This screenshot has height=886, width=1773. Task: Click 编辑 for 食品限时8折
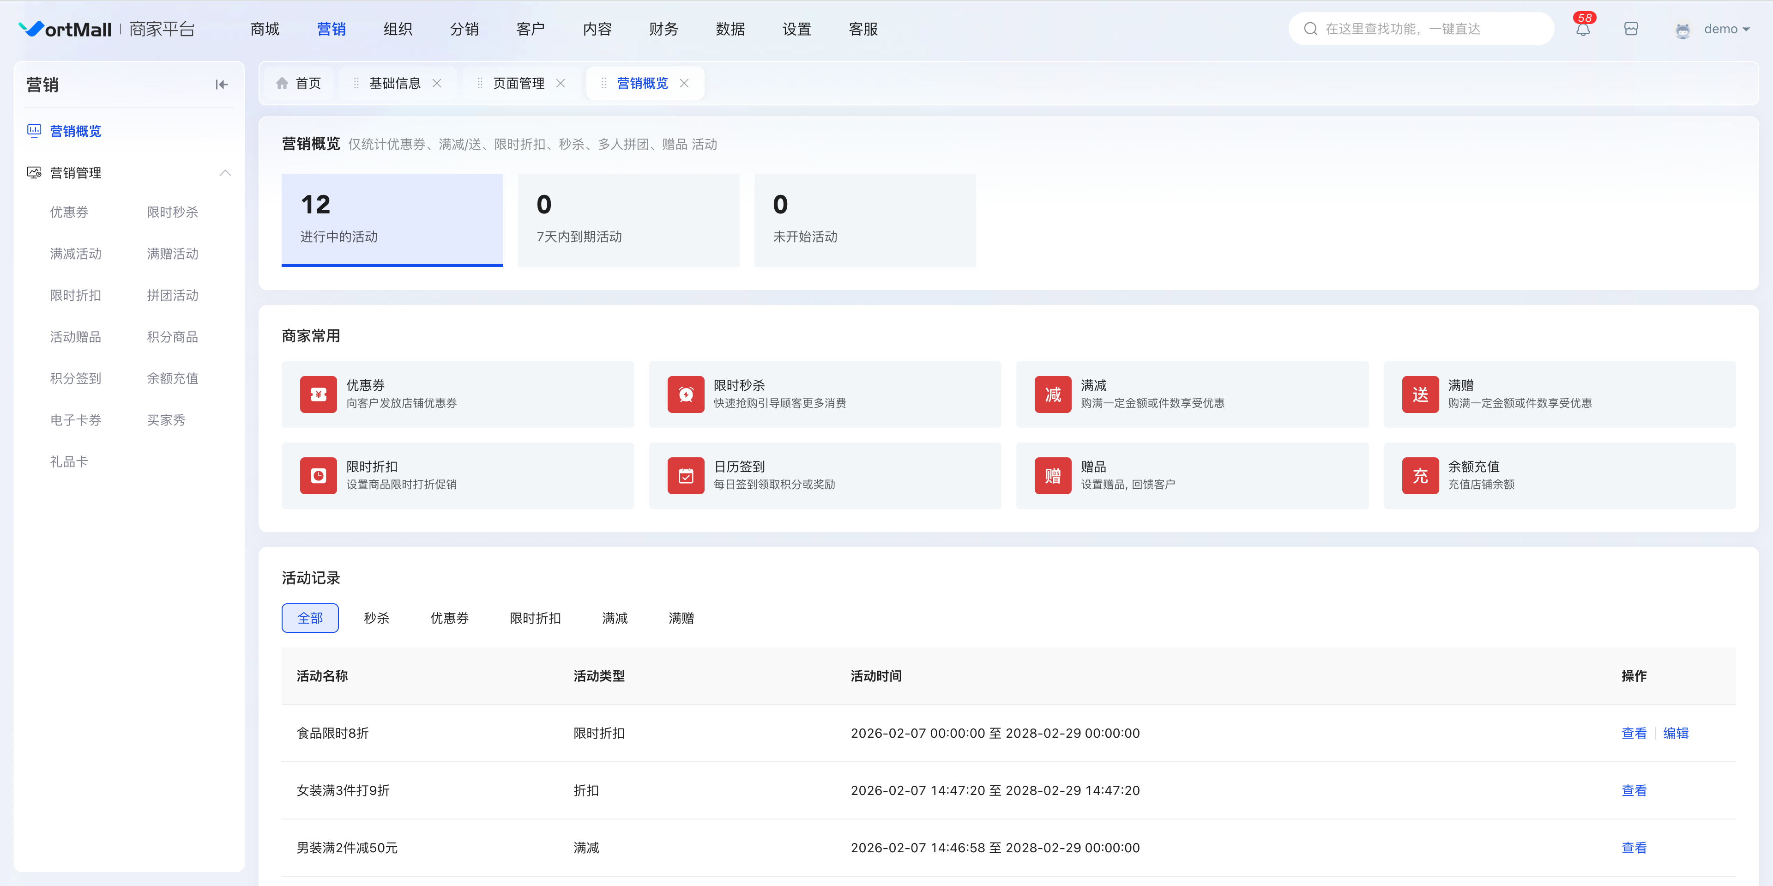(1675, 733)
